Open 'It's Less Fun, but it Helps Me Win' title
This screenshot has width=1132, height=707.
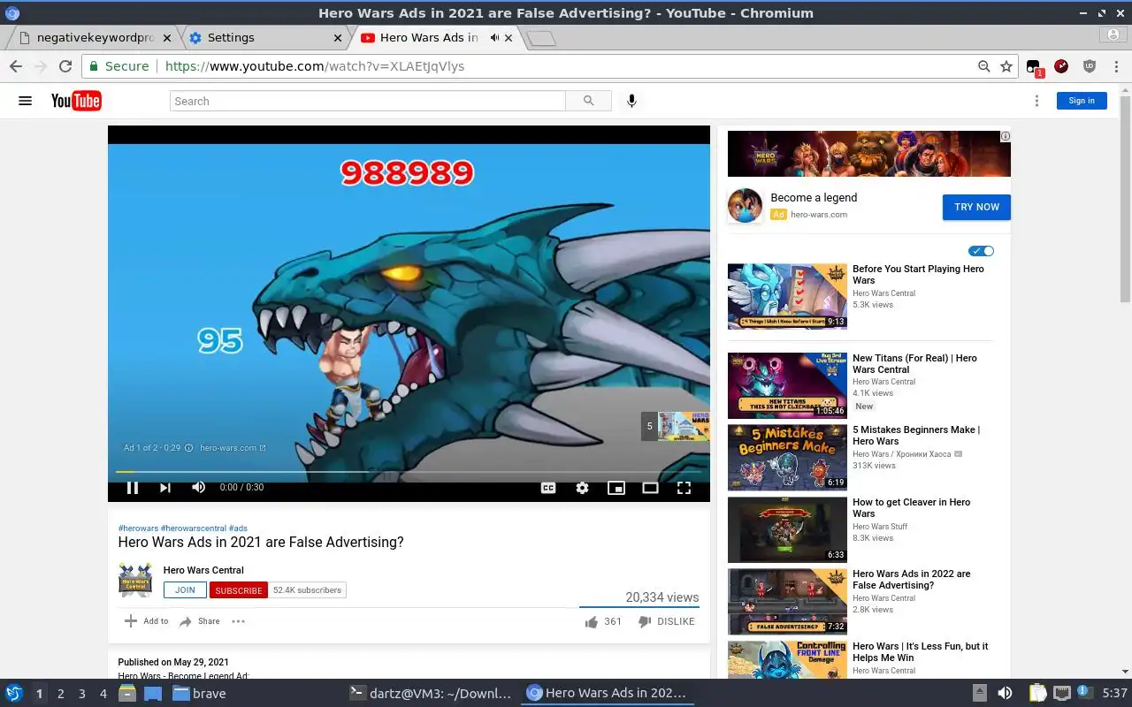pos(921,652)
